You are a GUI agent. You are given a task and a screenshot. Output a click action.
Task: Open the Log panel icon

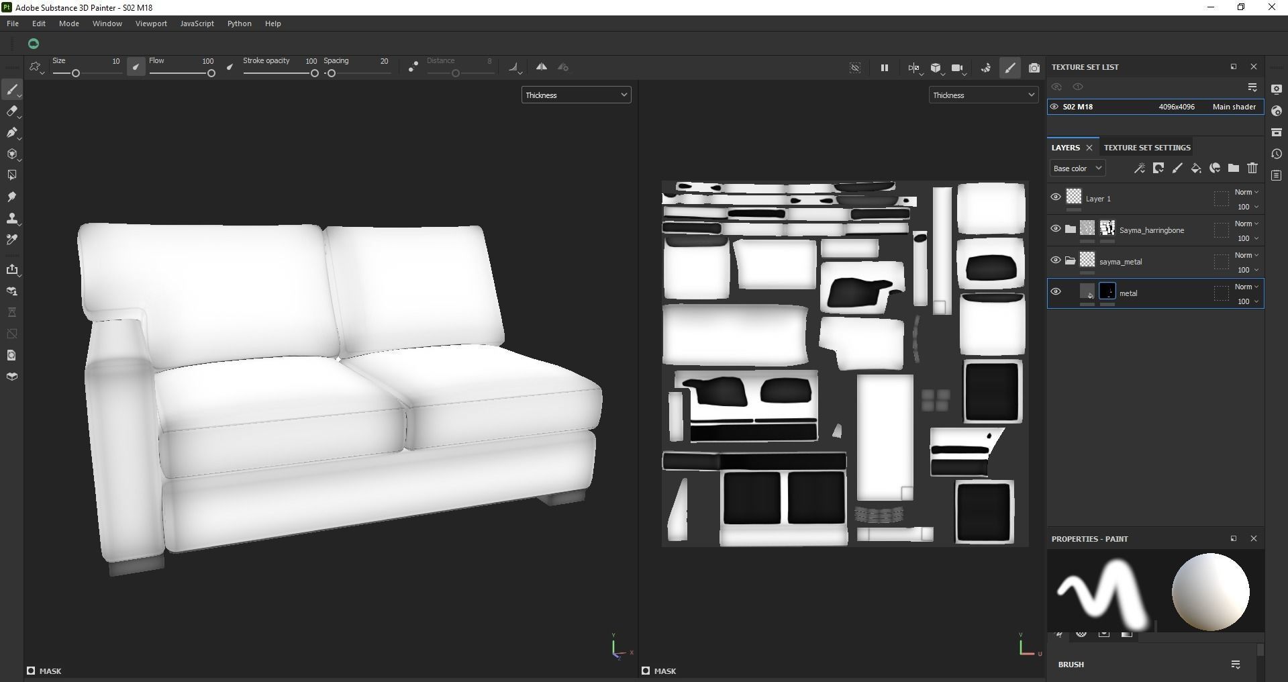pyautogui.click(x=1277, y=175)
